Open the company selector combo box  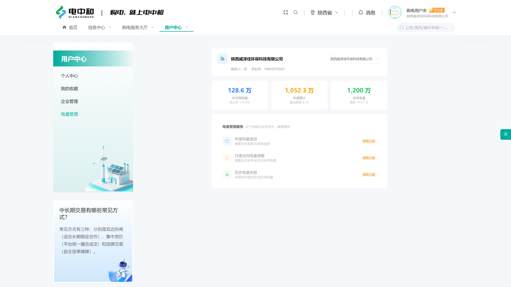click(x=355, y=59)
